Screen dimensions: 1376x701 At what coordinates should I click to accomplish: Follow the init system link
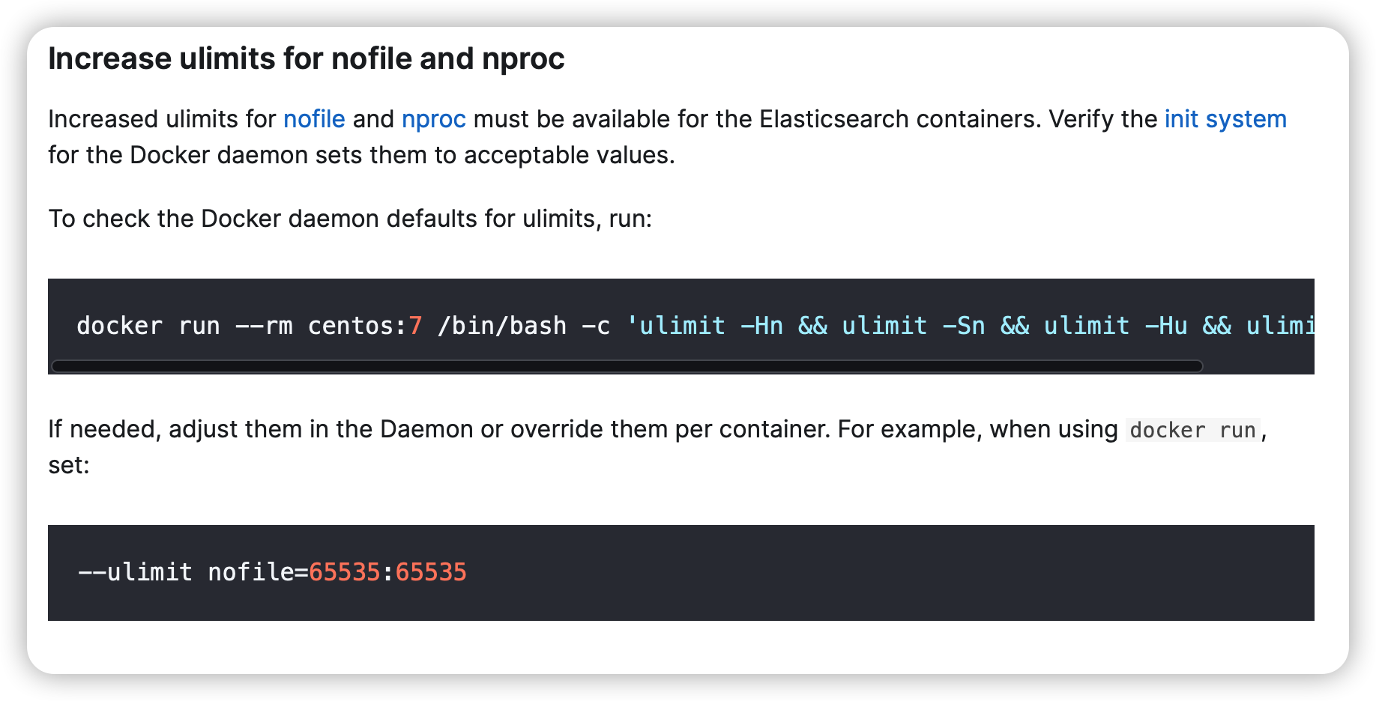point(1225,120)
